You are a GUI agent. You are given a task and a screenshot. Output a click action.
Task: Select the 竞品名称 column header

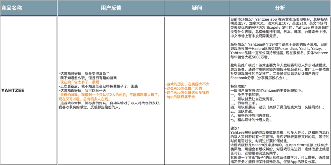[28, 8]
